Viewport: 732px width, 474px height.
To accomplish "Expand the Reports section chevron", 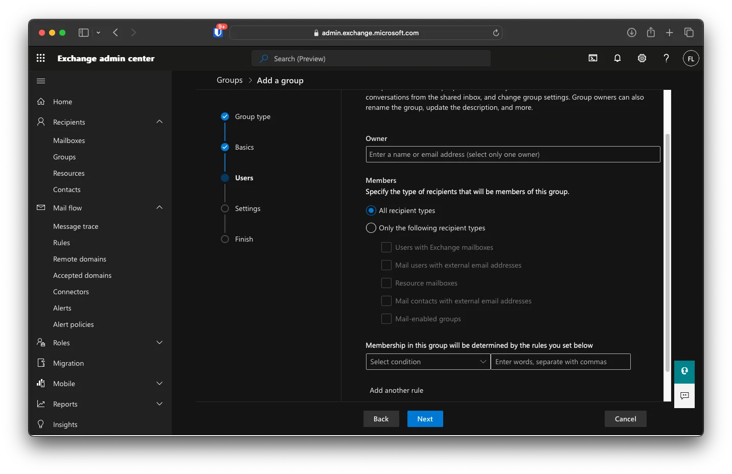I will [159, 404].
